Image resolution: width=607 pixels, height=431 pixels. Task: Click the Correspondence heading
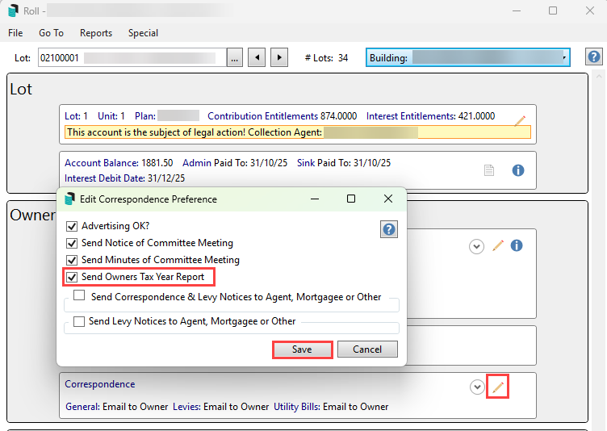100,384
